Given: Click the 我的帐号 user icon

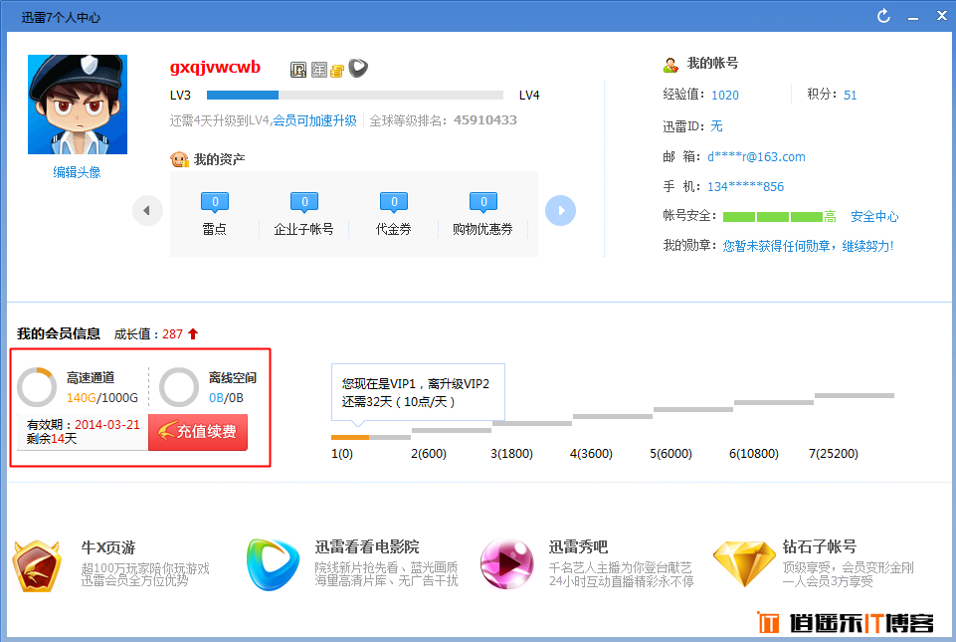Looking at the screenshot, I should [671, 64].
